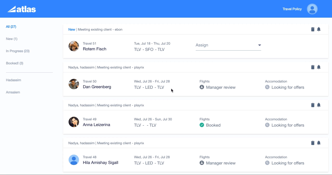
Task: Click the blue New status label
Action: (72, 30)
